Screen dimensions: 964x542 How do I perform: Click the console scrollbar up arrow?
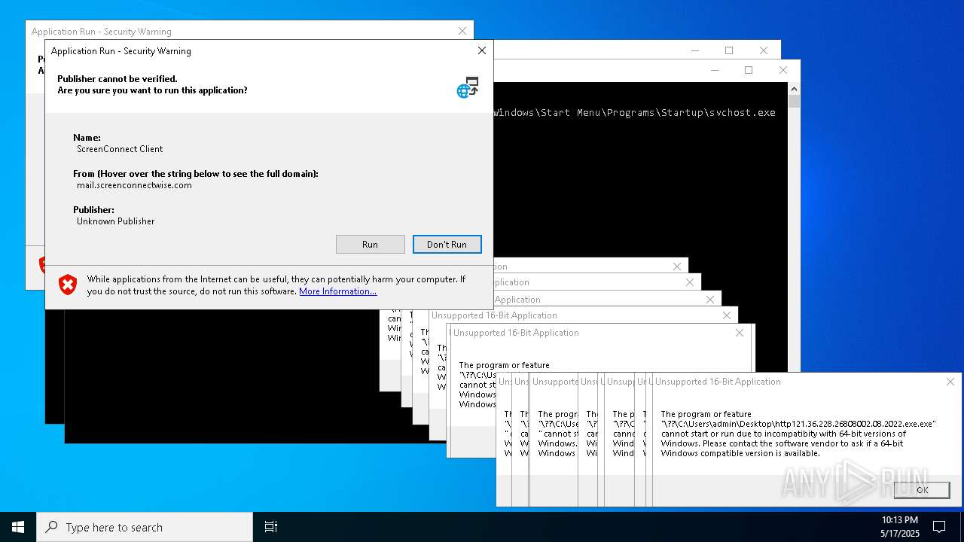pyautogui.click(x=794, y=89)
